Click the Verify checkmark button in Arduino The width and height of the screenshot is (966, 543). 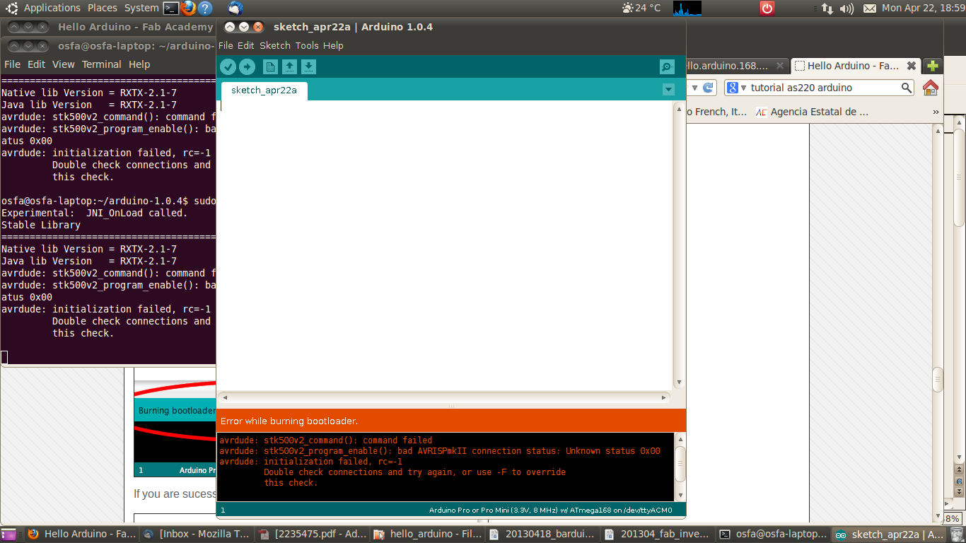tap(228, 66)
